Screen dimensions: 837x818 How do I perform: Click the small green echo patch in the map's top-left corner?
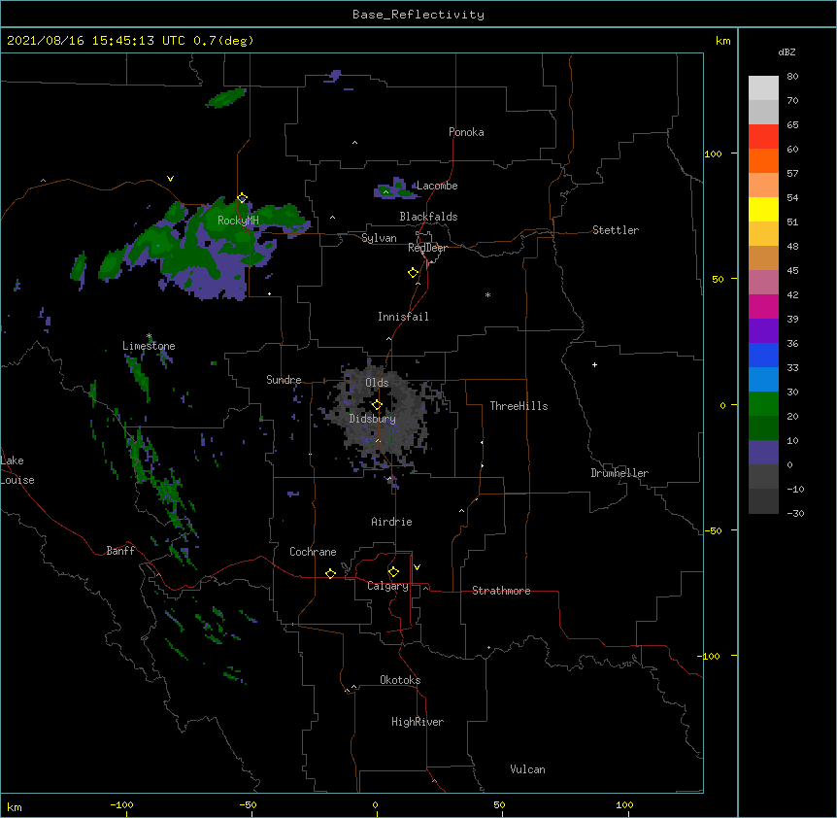[226, 98]
